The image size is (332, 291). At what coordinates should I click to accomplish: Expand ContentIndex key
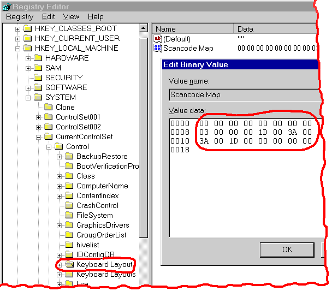coord(59,196)
